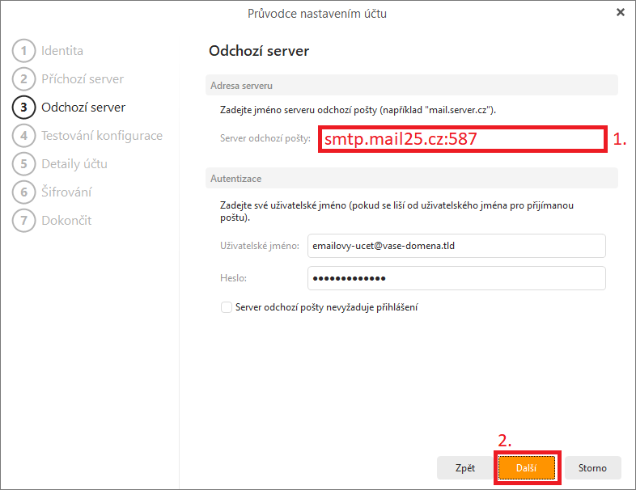
Task: Cancel the wizard with Storno
Action: [x=592, y=467]
